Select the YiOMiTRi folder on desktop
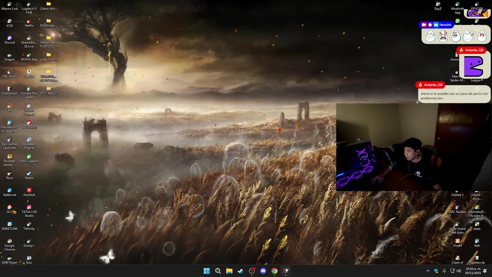492x277 pixels. pos(48,76)
